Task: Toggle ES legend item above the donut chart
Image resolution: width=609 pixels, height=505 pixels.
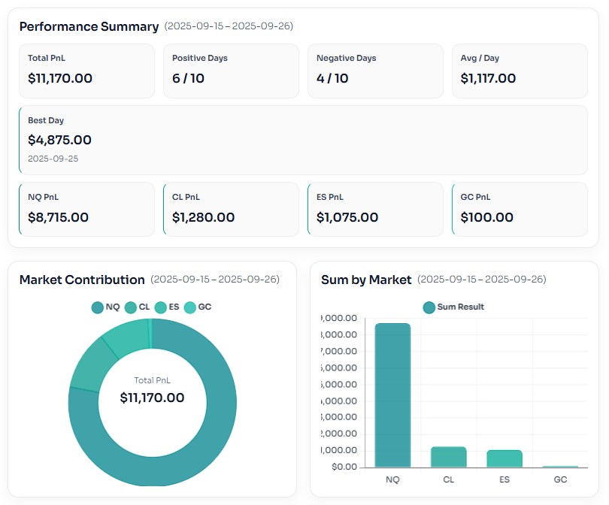Action: point(168,307)
